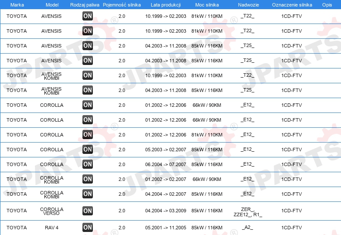Click 66kW / 90KM in COROLLA KOMBI row
Image resolution: width=341 pixels, height=235 pixels.
[207, 179]
